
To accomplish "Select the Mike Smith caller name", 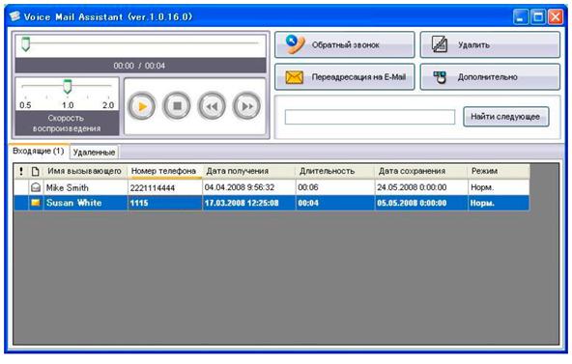I will point(67,187).
